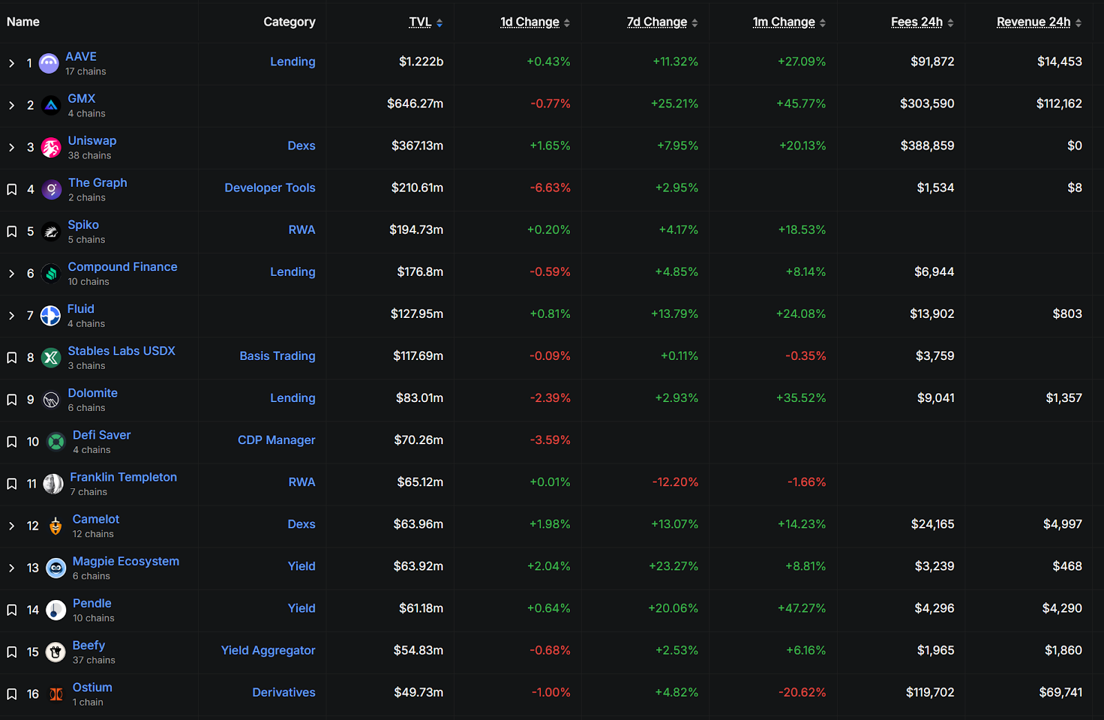Image resolution: width=1104 pixels, height=720 pixels.
Task: Bookmark the Defi Saver protocol
Action: point(12,442)
